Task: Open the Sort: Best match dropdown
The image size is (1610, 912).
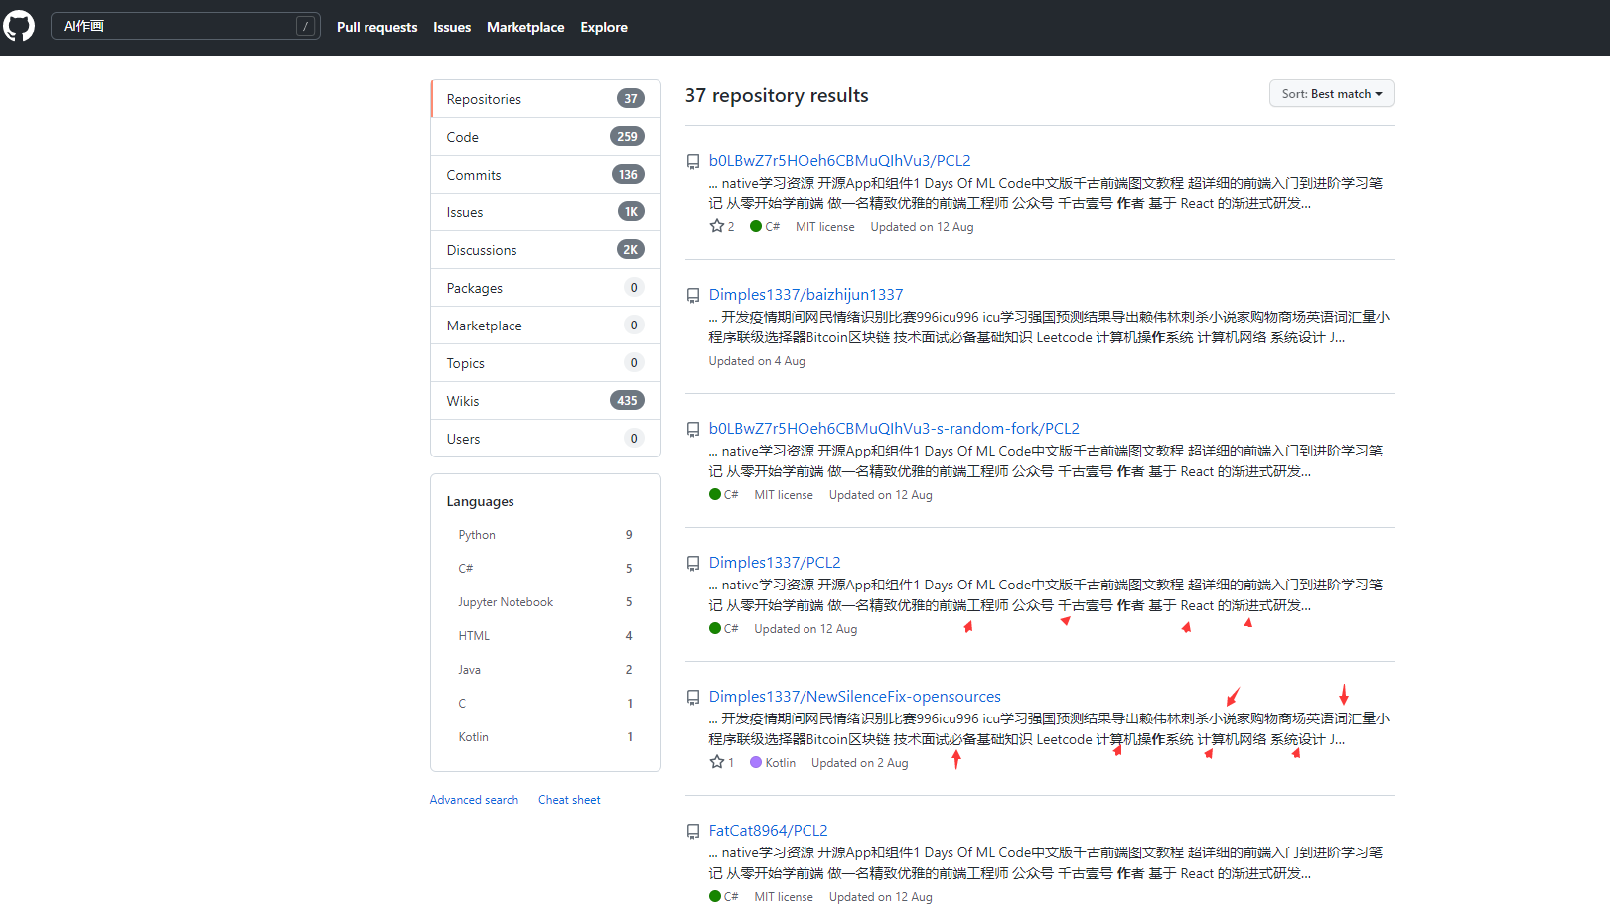Action: point(1331,93)
